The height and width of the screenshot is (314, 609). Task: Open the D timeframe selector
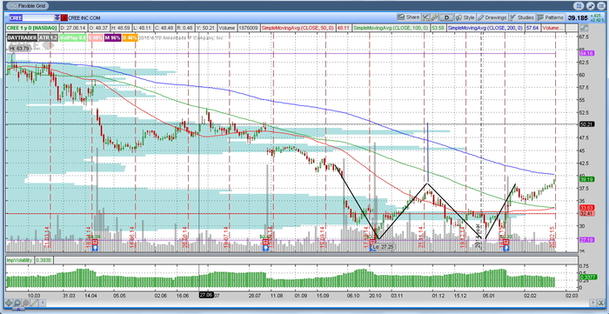tap(447, 17)
